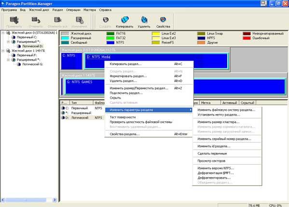The height and width of the screenshot is (207, 289).
Task: Choose Дефрагментация $MFT in submenu
Action: 227,173
